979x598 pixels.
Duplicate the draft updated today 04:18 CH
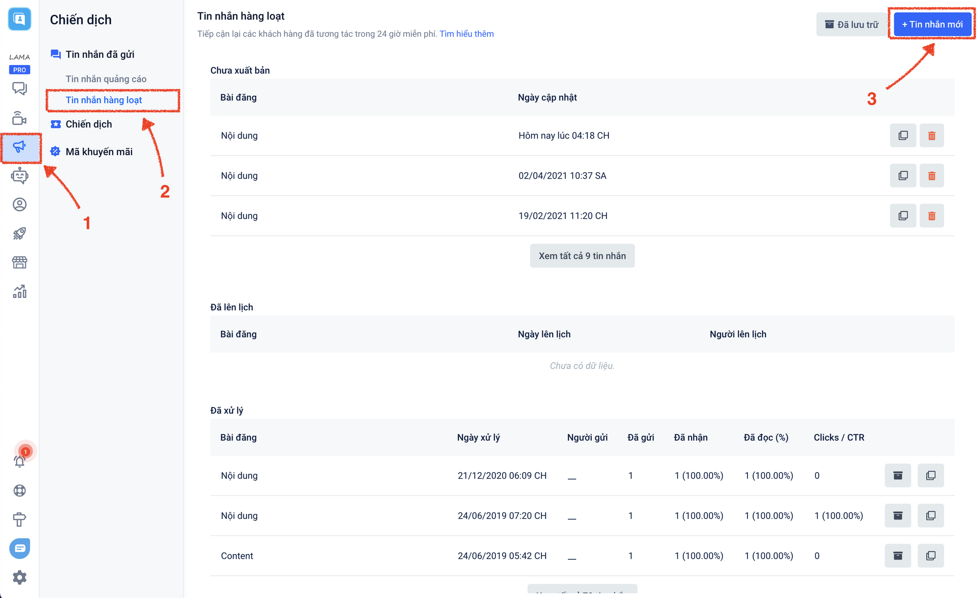pos(903,136)
